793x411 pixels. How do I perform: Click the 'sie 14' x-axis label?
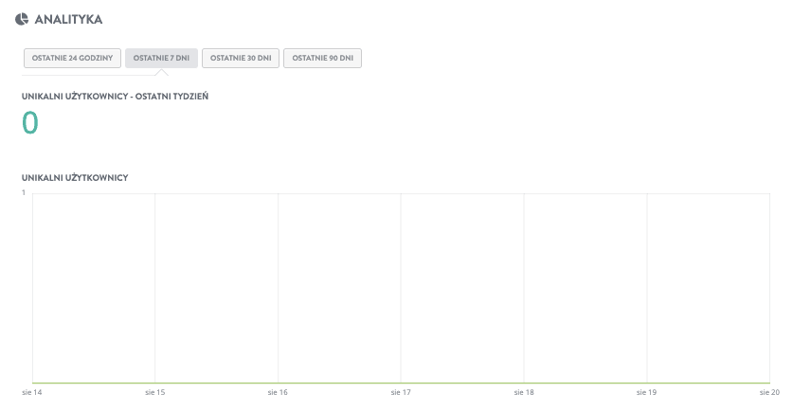pos(32,391)
